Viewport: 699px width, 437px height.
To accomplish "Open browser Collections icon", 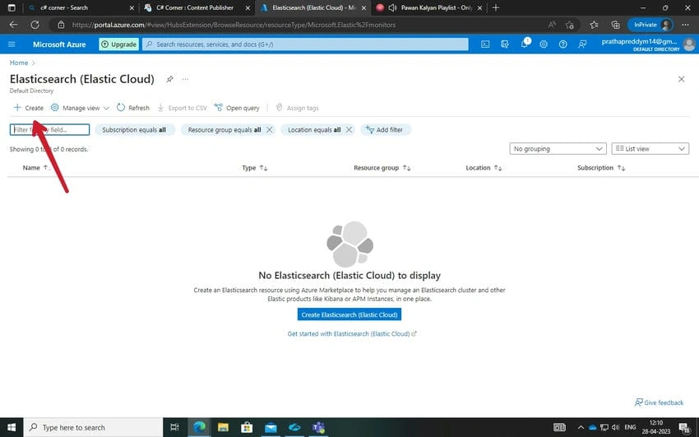I will tap(616, 25).
